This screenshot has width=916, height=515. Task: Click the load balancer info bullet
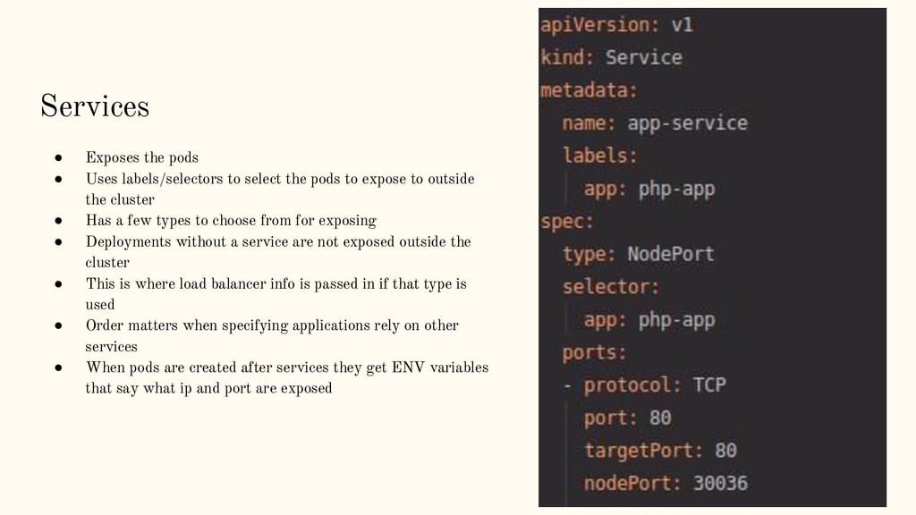276,283
